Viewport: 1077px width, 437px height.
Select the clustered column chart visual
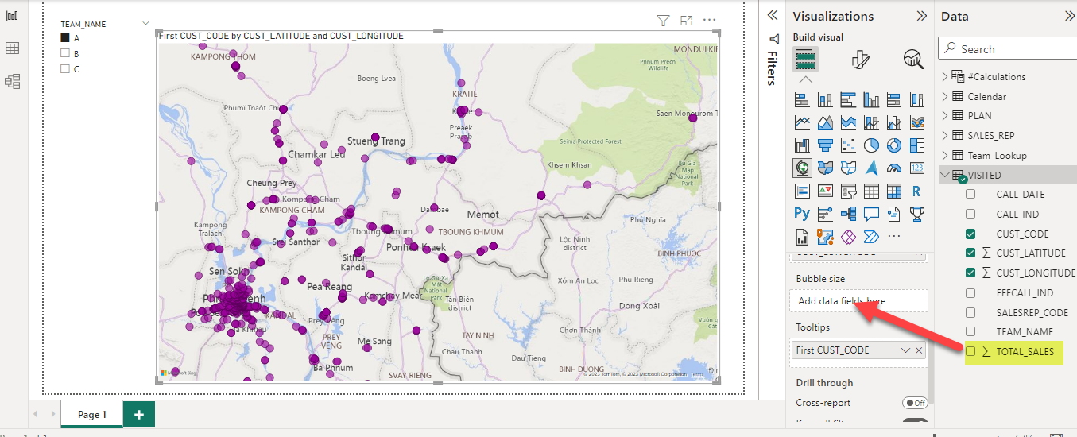(871, 100)
